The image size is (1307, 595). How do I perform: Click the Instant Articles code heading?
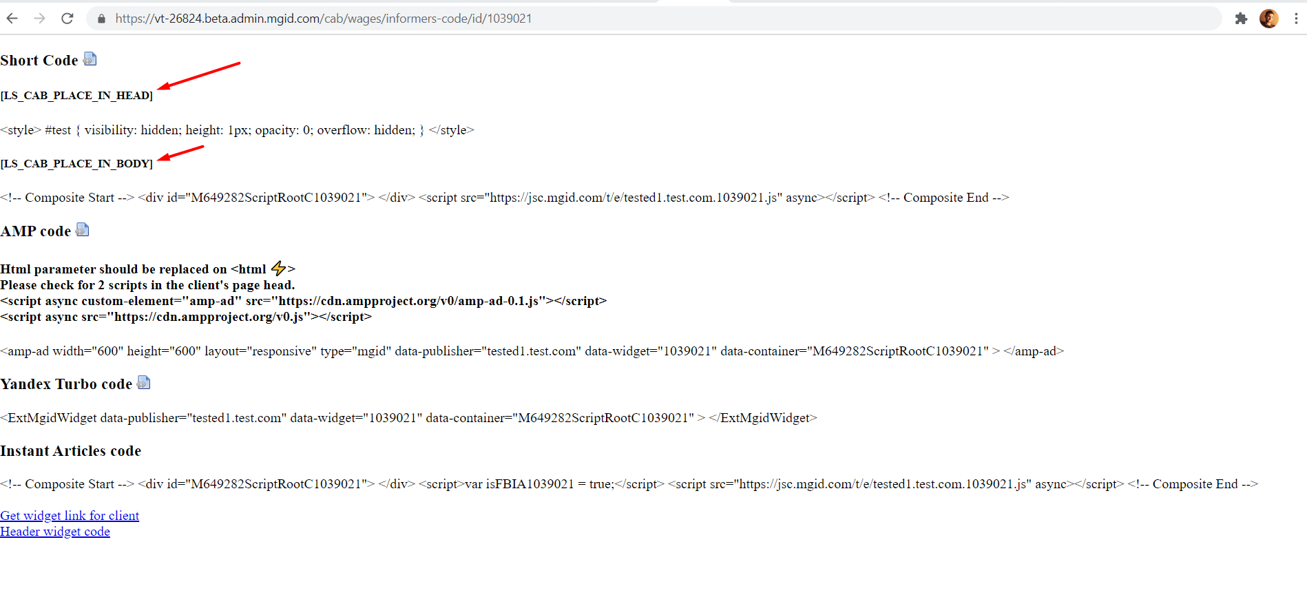(71, 451)
